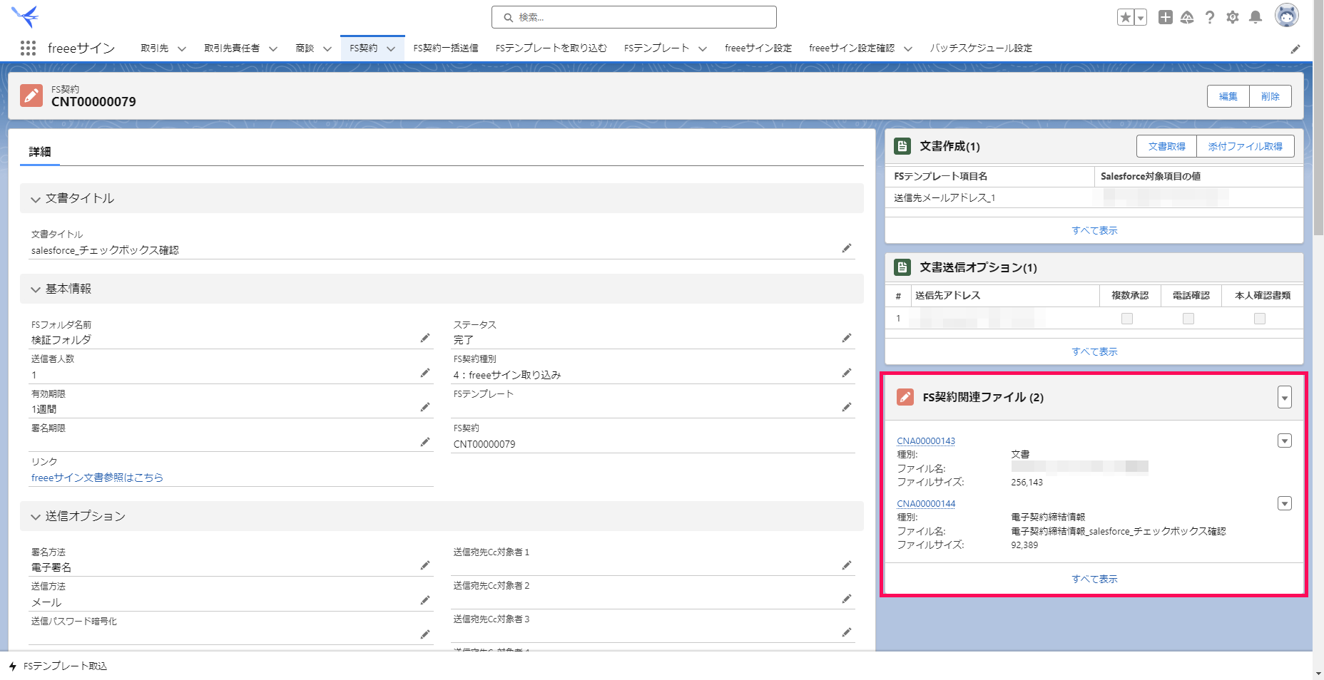
Task: Focus the 検索 search box
Action: point(634,17)
